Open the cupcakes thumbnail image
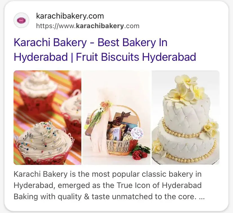 47,118
